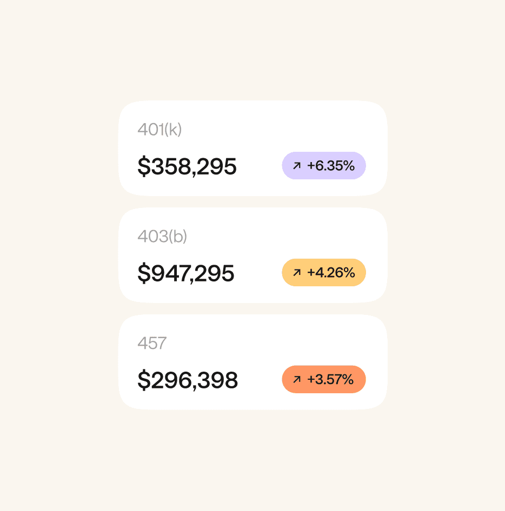Click the 403(b) label
The width and height of the screenshot is (505, 511).
click(162, 236)
